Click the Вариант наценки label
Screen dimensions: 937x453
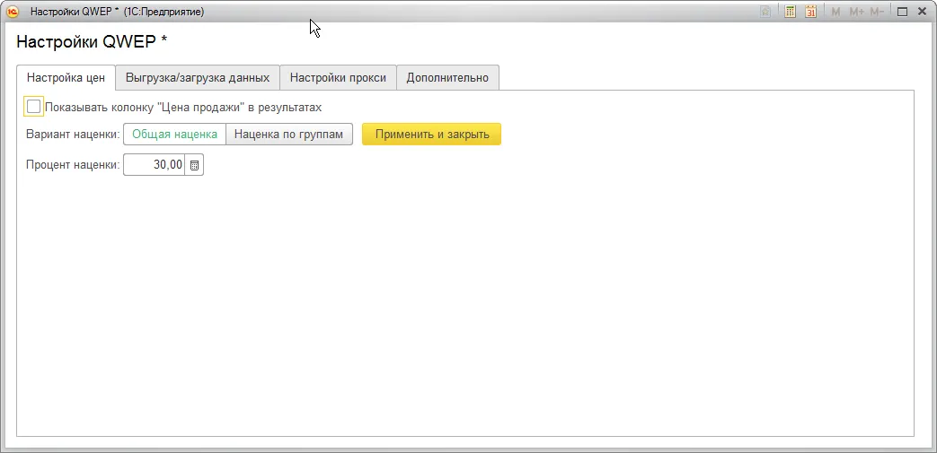click(x=73, y=135)
